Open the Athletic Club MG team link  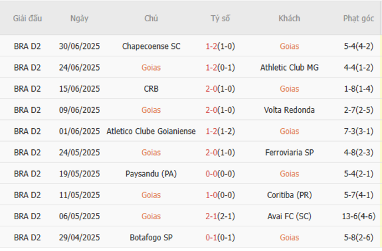click(x=289, y=67)
